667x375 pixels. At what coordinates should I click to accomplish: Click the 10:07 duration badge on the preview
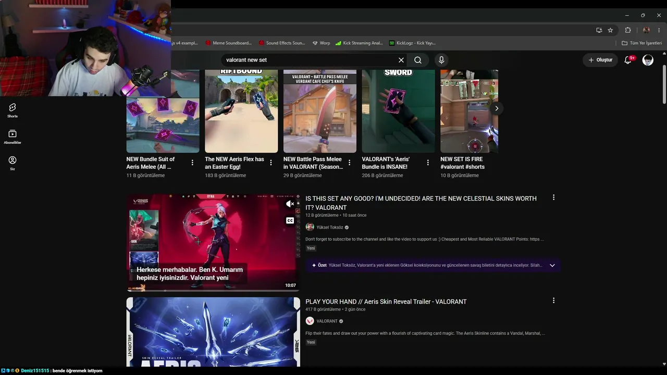coord(290,285)
